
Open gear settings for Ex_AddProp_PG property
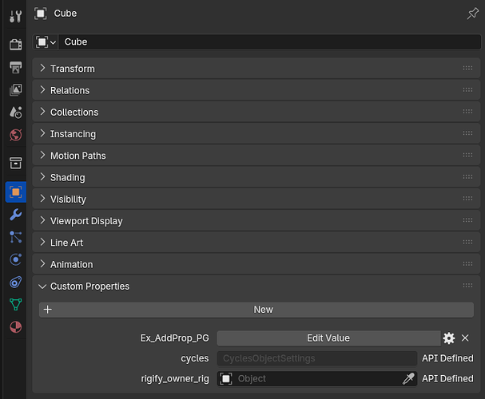coord(449,338)
